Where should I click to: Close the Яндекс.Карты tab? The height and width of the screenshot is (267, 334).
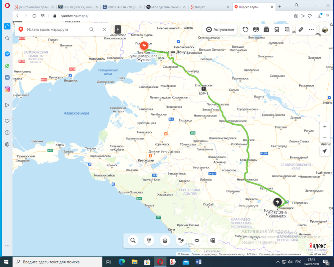point(272,7)
